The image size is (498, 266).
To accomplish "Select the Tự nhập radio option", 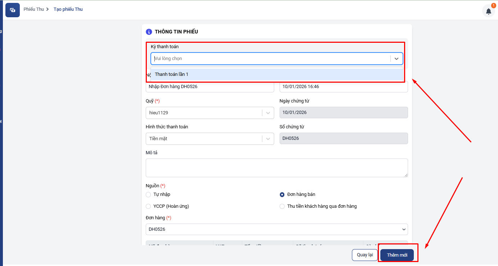I will (x=148, y=194).
